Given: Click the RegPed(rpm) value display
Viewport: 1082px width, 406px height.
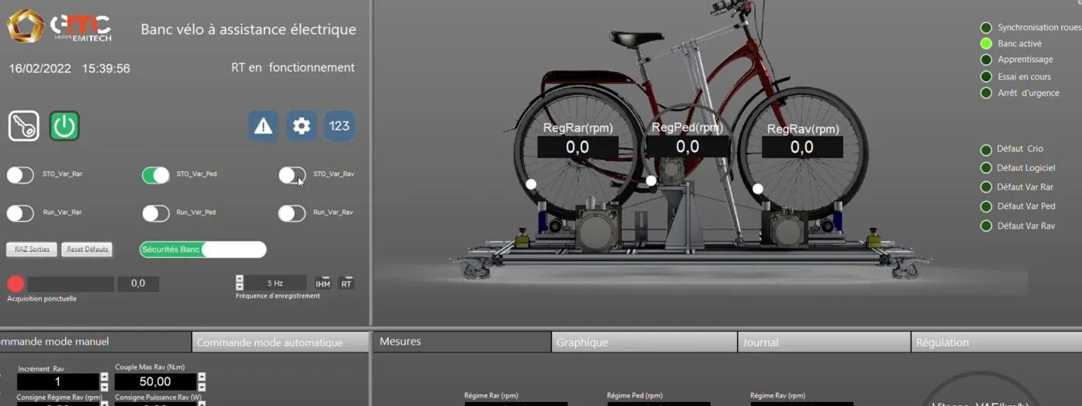Looking at the screenshot, I should (687, 146).
